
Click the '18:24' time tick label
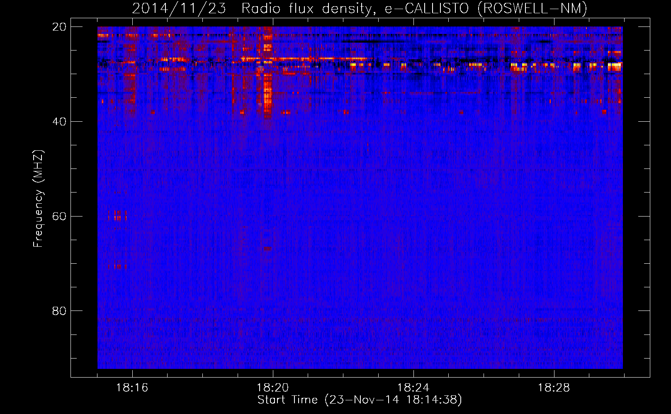413,388
